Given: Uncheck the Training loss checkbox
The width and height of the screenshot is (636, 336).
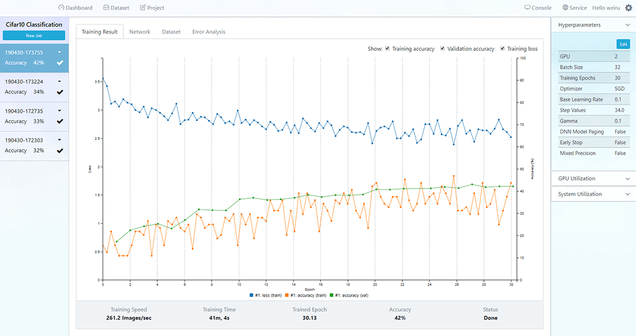Looking at the screenshot, I should (502, 49).
